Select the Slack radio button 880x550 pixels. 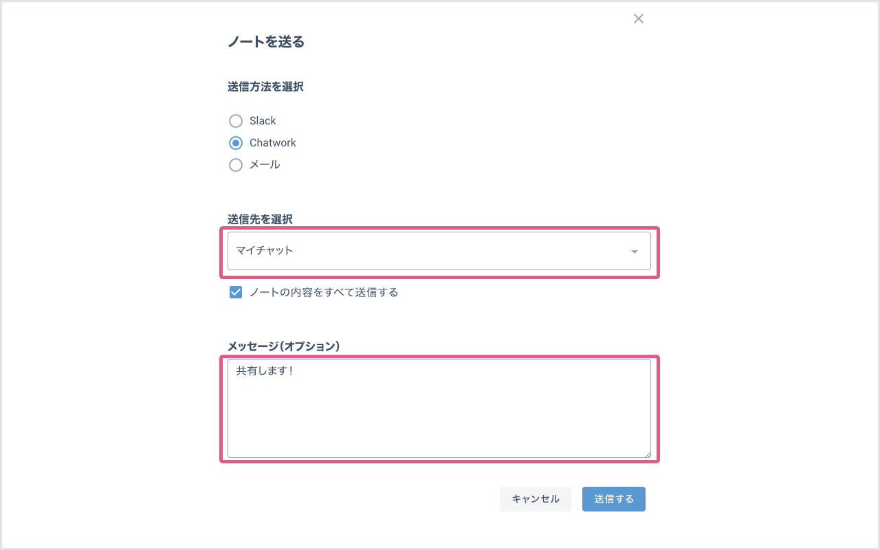236,121
